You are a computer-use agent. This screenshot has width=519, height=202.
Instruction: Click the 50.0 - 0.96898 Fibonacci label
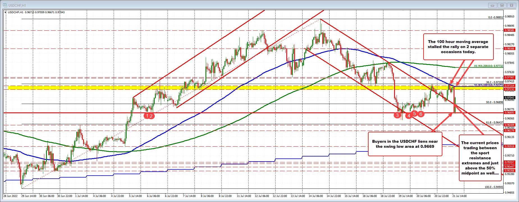(494, 102)
